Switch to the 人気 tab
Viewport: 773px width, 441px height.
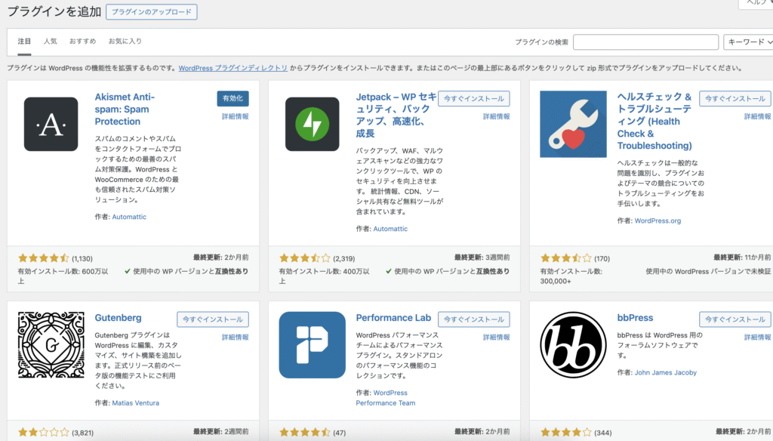click(51, 42)
